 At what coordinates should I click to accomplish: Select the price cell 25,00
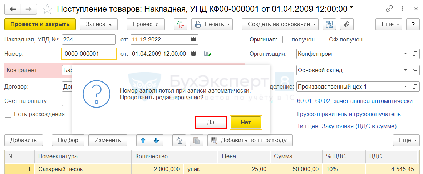point(244,169)
